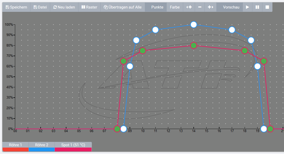Click the white point at 11:00, 95%
The width and height of the screenshot is (284, 154).
[155, 30]
